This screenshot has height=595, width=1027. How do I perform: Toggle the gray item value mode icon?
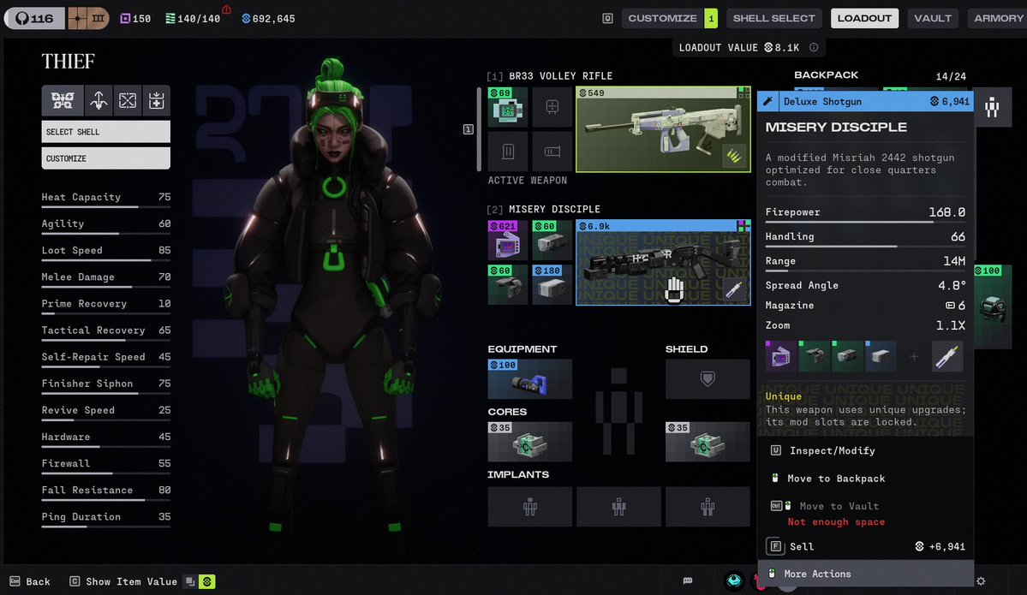(190, 581)
